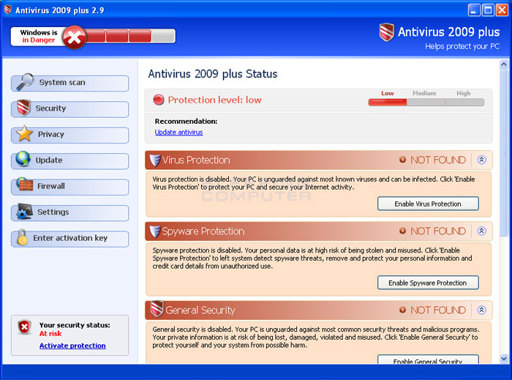Viewport: 512px width, 380px height.
Task: Collapse the Virus Protection panel
Action: 481,160
